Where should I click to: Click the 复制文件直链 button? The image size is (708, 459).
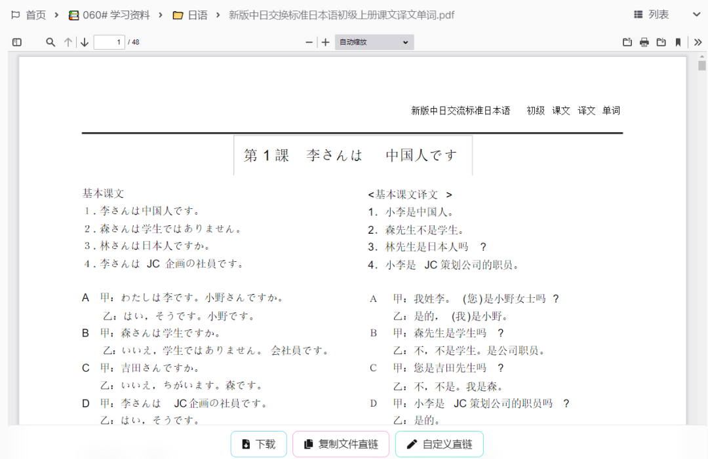coord(340,443)
